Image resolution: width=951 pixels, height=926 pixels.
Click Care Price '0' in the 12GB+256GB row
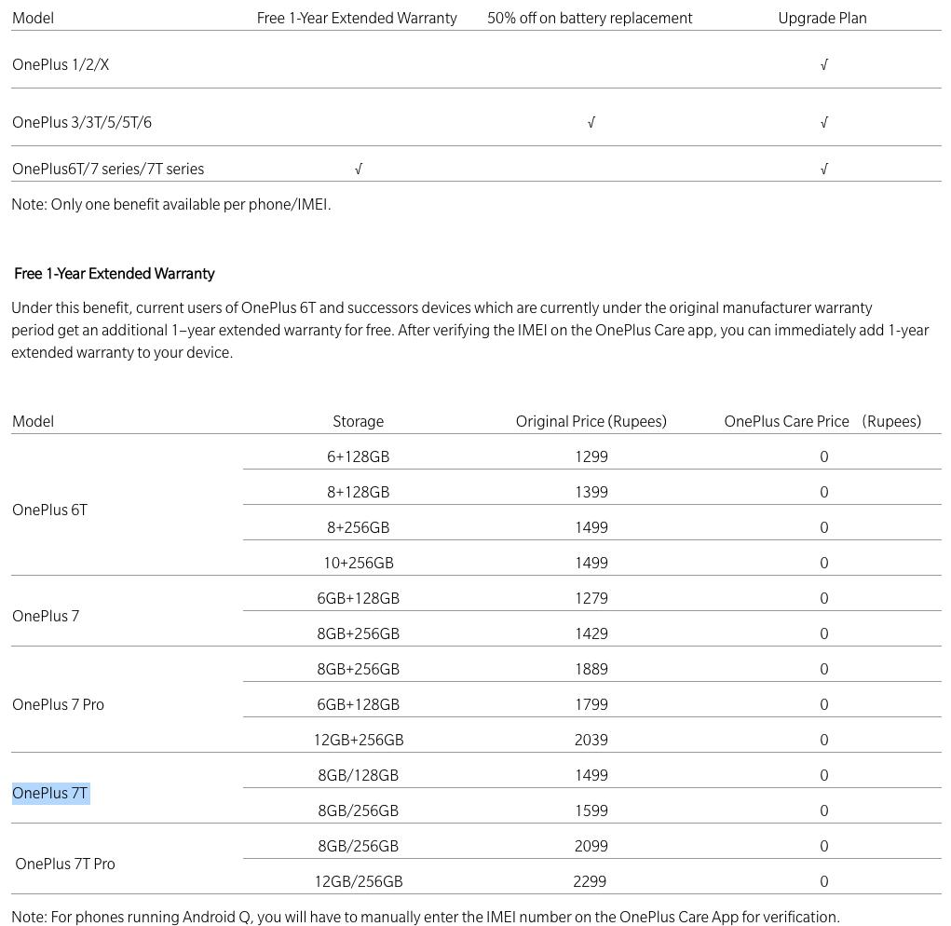pyautogui.click(x=823, y=740)
